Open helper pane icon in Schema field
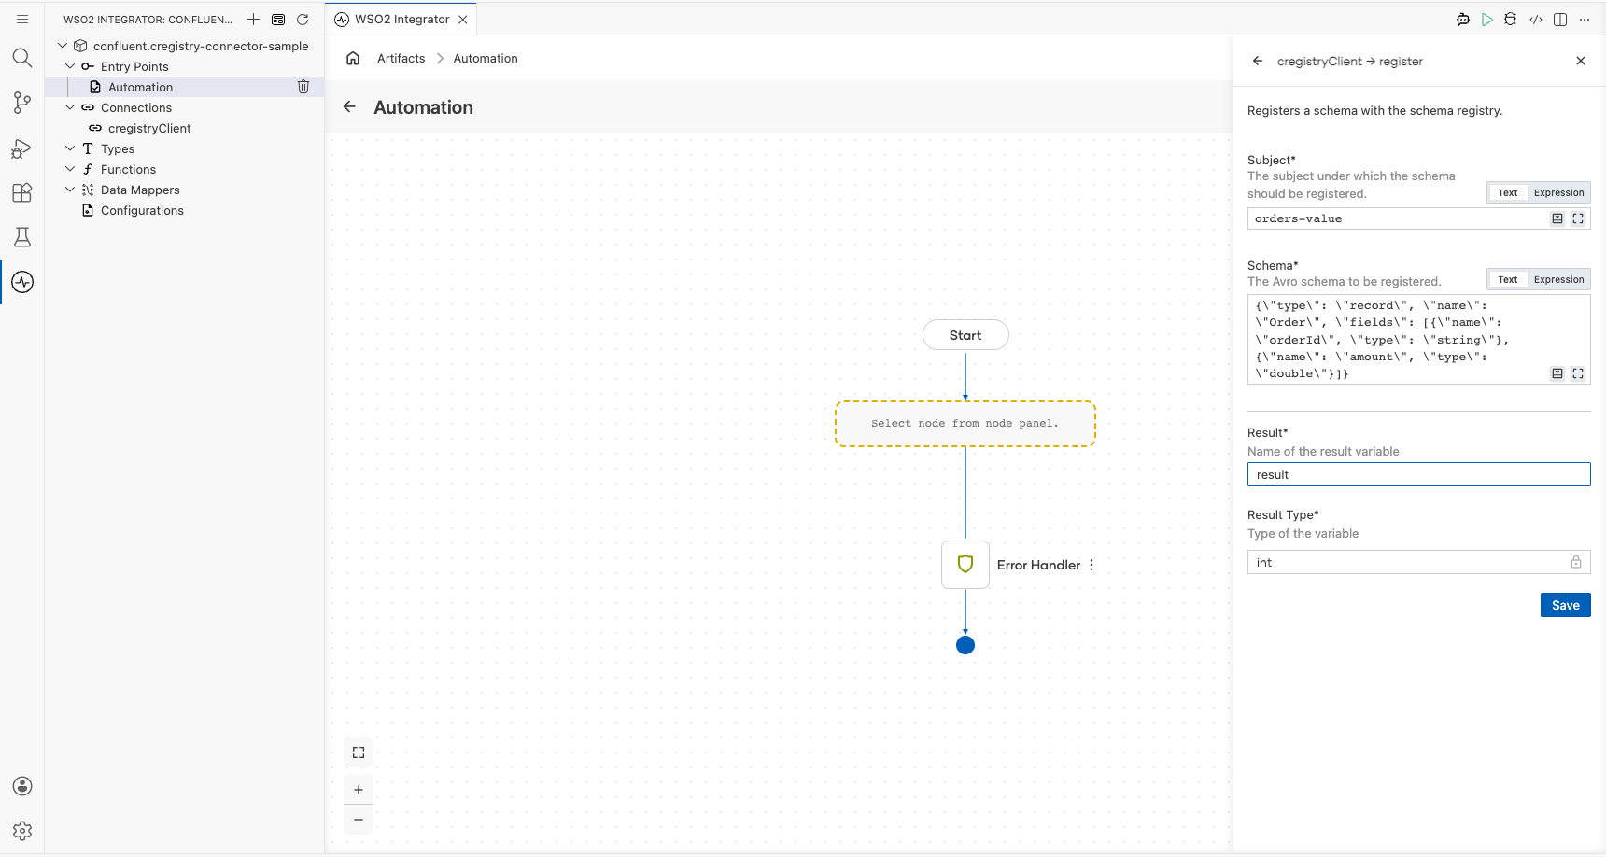Viewport: 1606px width, 857px height. coord(1557,373)
